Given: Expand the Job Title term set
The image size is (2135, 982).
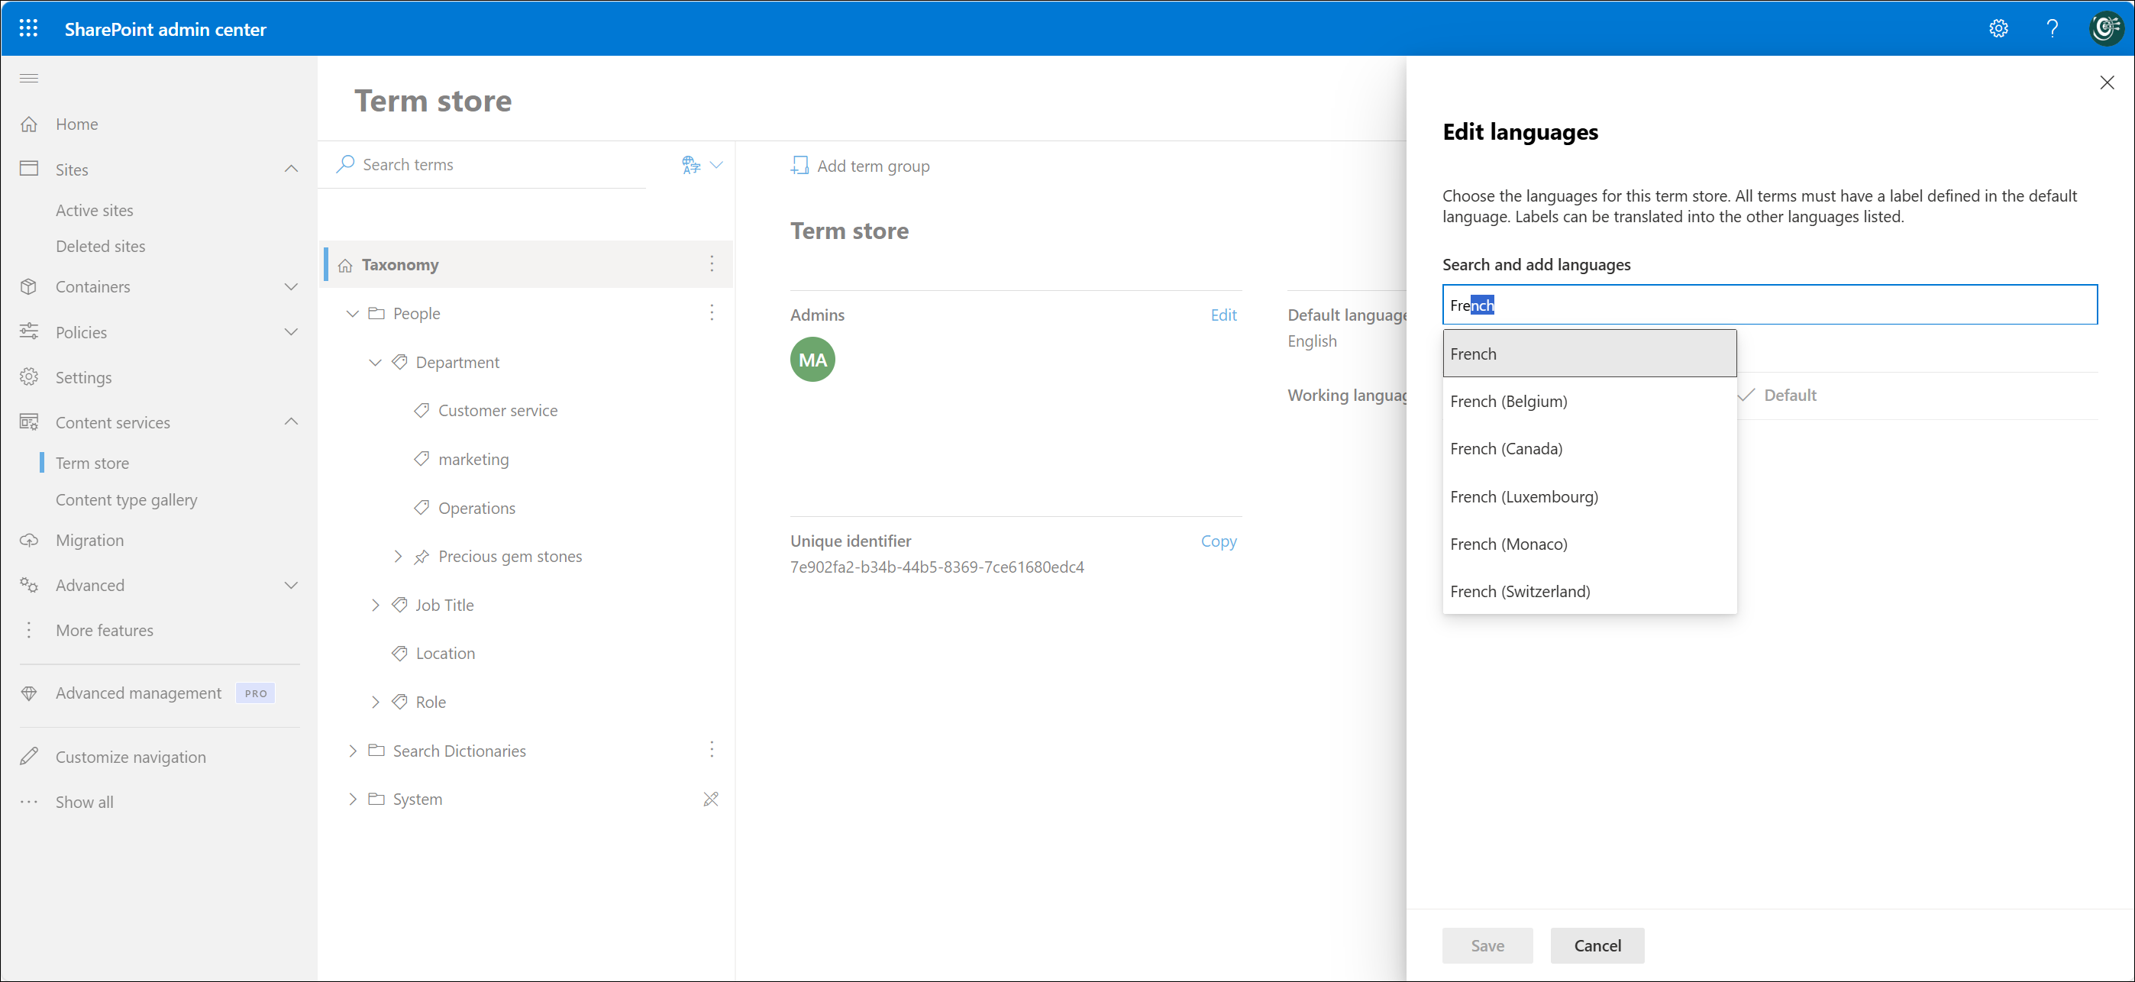Looking at the screenshot, I should (376, 605).
